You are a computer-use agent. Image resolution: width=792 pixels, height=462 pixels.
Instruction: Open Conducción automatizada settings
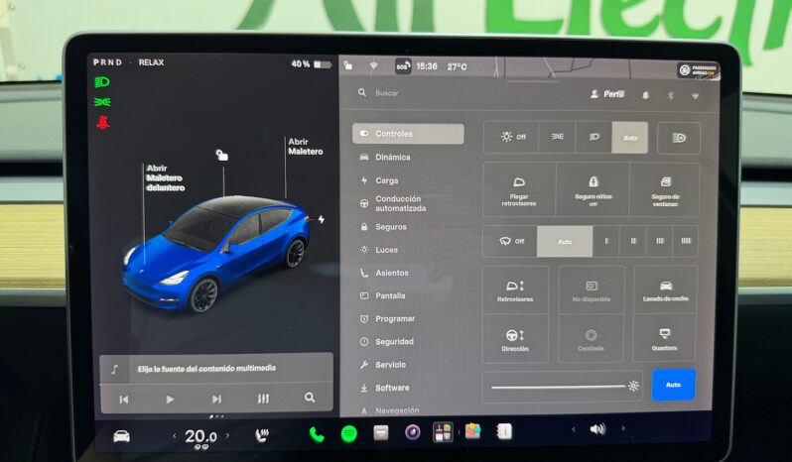coord(393,203)
